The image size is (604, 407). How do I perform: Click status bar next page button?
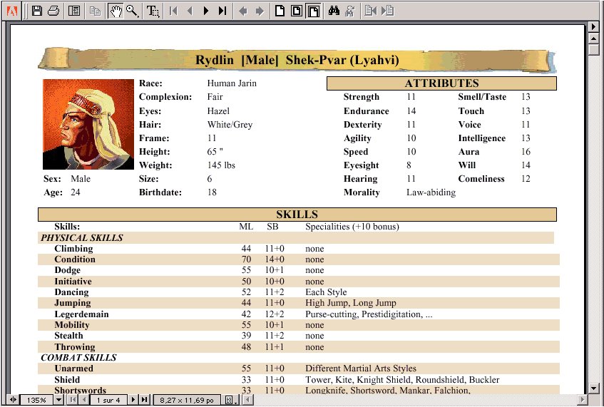click(x=133, y=400)
